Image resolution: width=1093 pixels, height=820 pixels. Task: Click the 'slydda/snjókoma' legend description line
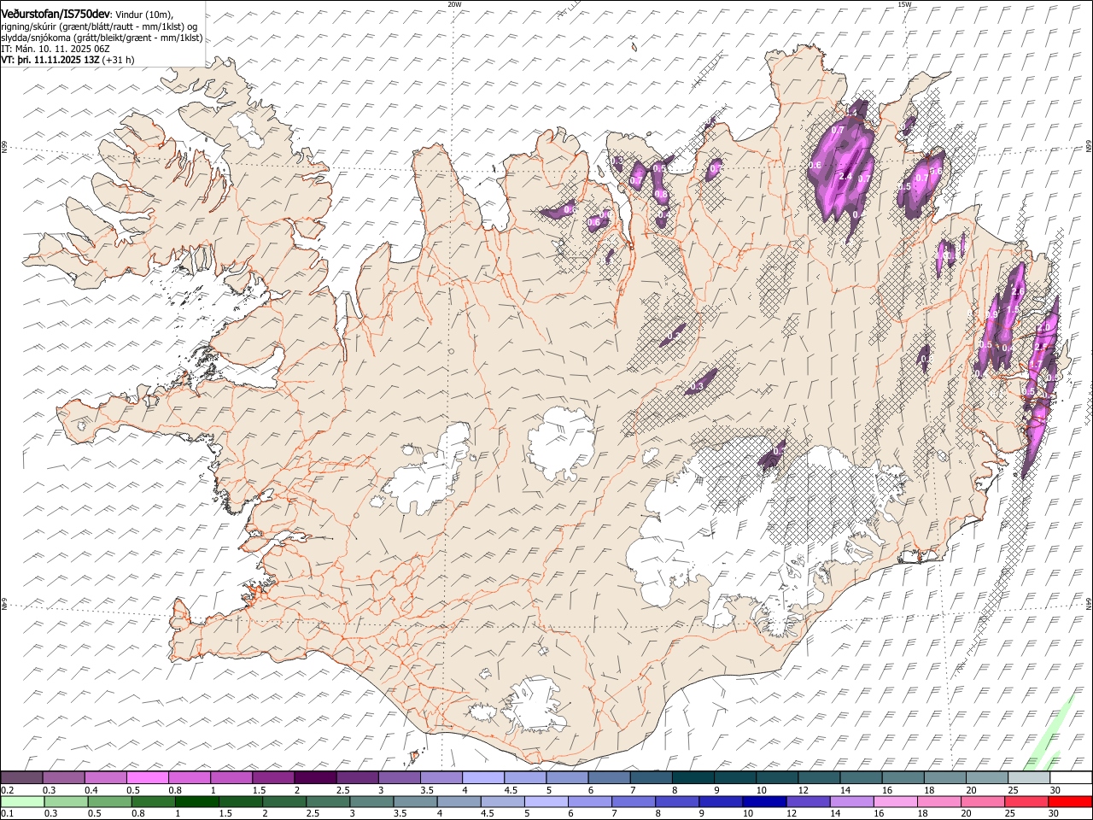[x=102, y=38]
